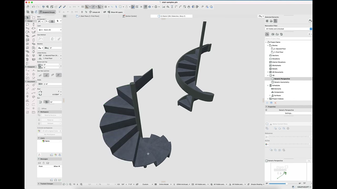This screenshot has height=189, width=337.
Task: Click the Unlock All button
Action: point(95,12)
